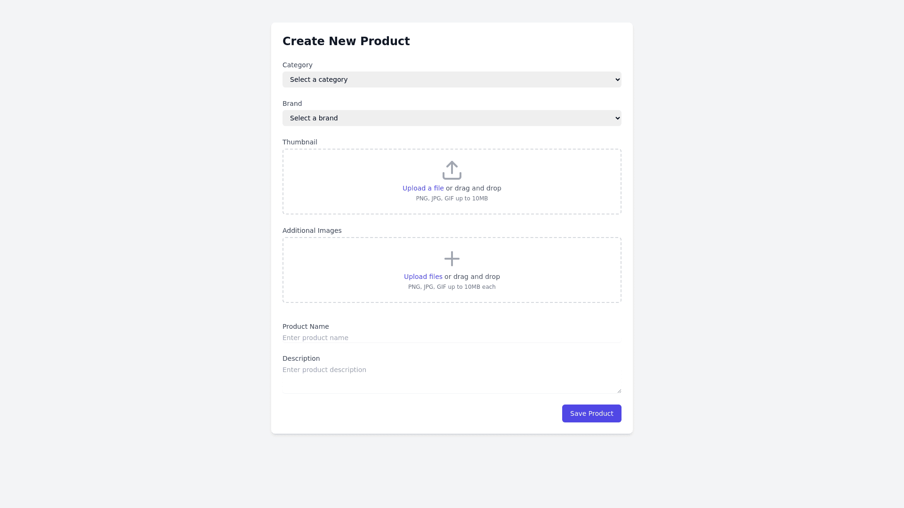Click the Category field label
The width and height of the screenshot is (904, 508).
pyautogui.click(x=297, y=65)
